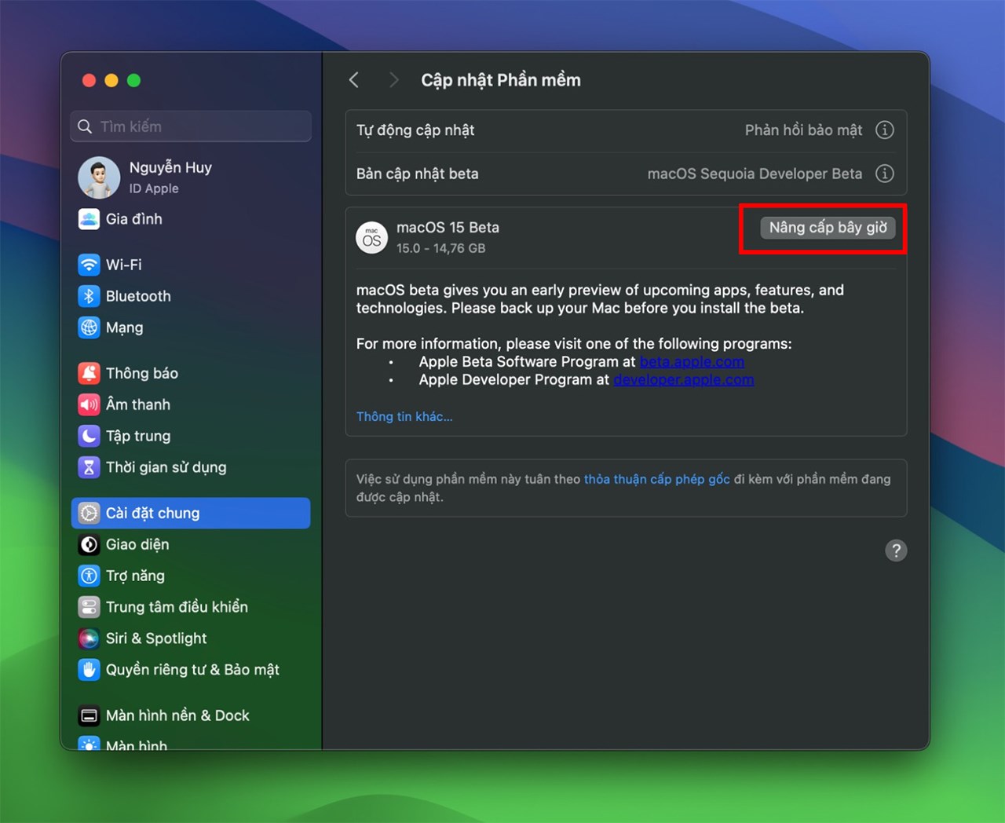1005x823 pixels.
Task: Open Gia đình family icon
Action: tap(89, 219)
